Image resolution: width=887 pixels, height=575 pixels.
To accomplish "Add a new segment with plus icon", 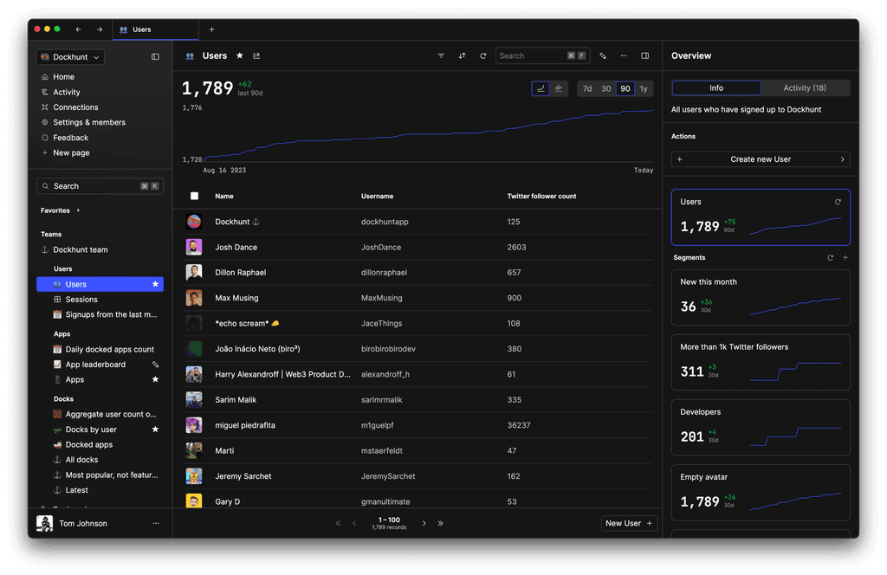I will tap(845, 258).
